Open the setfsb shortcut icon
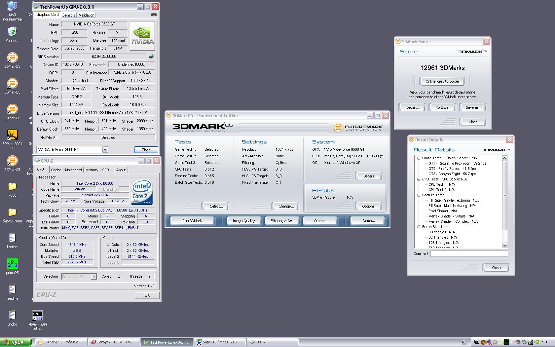Viewport: 555px width, 347px height. point(38,316)
